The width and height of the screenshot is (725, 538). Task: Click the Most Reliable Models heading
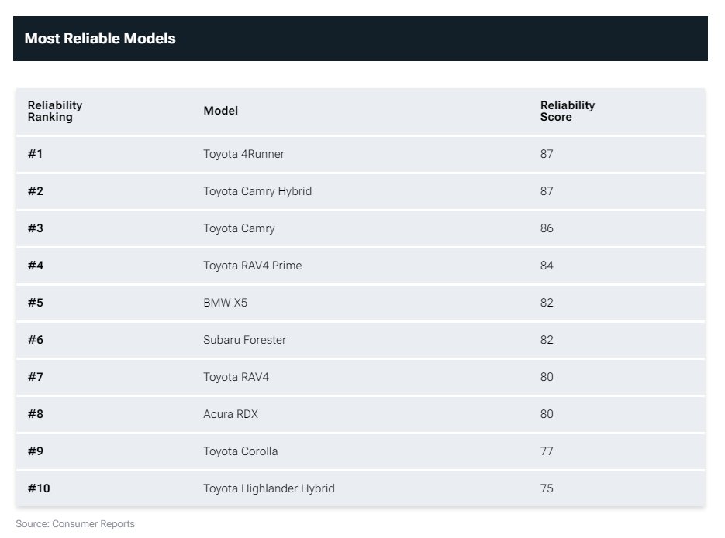coord(100,38)
